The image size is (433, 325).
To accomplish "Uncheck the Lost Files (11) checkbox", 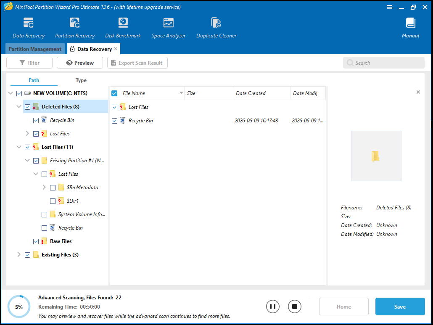I will pos(27,147).
